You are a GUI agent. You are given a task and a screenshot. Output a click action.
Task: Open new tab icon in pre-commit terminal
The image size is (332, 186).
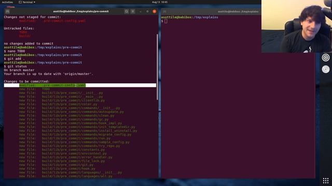(x=7, y=11)
